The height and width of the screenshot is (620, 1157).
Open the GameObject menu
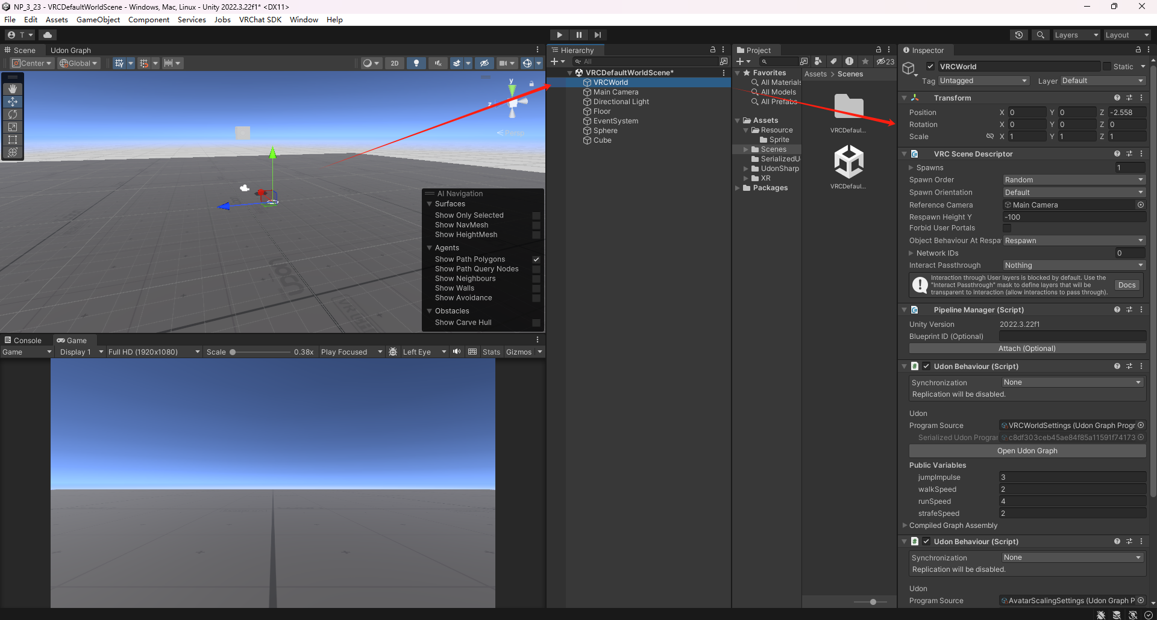coord(98,20)
